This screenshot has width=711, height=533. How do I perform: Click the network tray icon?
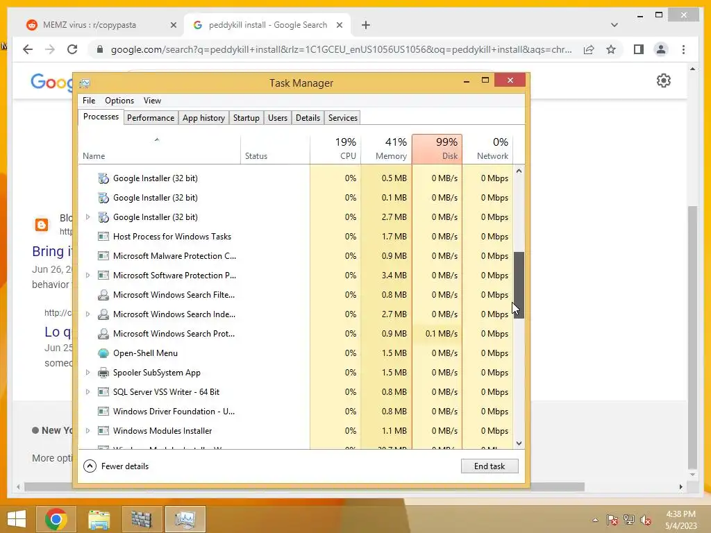[629, 520]
